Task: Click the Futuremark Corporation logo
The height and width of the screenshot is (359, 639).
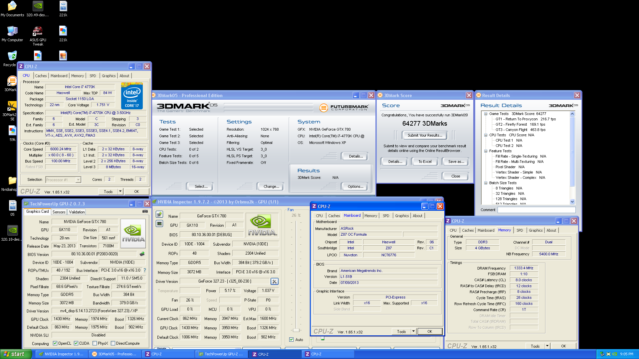Action: pos(344,108)
